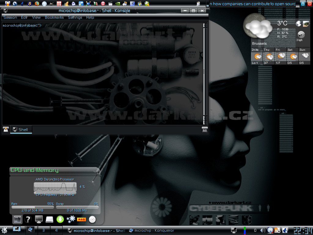Click the CPU usage graph
The height and width of the screenshot is (235, 313).
click(55, 187)
